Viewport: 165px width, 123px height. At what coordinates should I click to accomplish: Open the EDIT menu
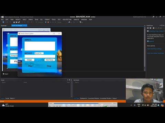[x=7, y=19]
